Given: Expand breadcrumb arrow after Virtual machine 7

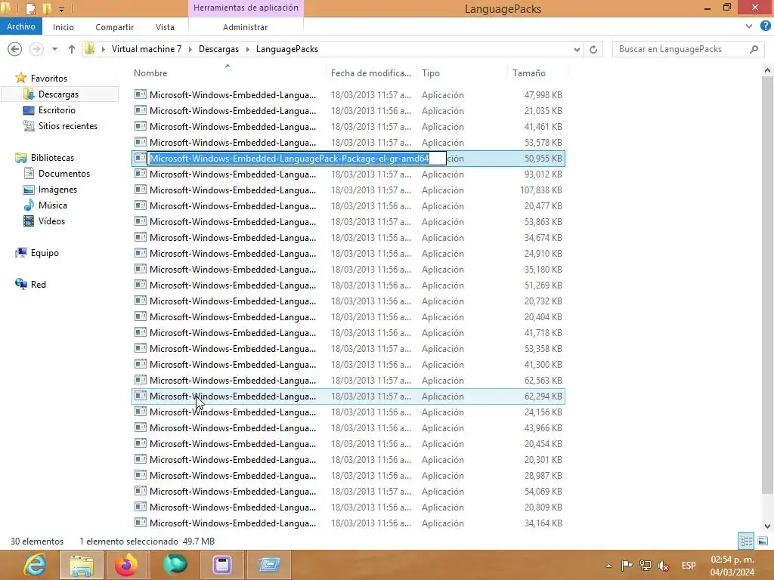Looking at the screenshot, I should (190, 49).
